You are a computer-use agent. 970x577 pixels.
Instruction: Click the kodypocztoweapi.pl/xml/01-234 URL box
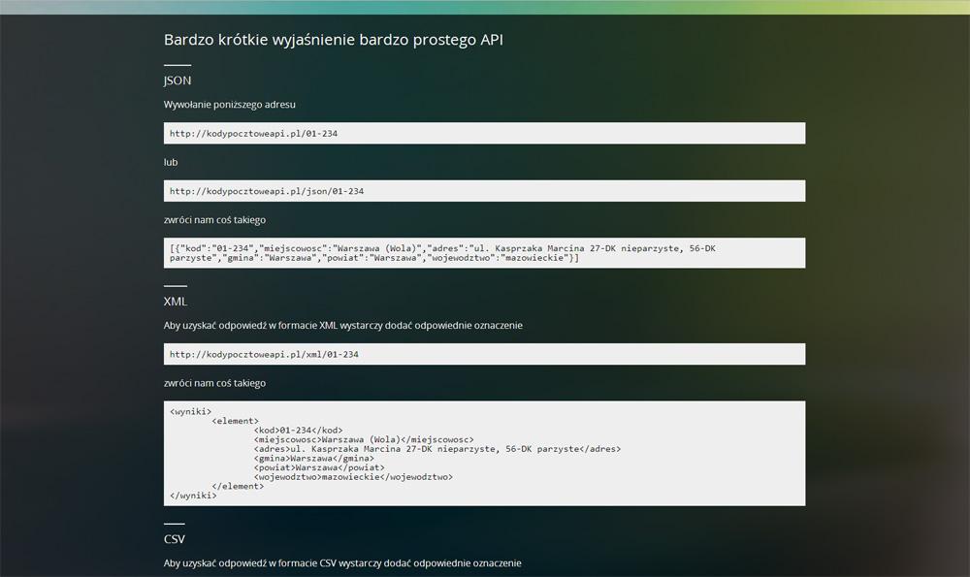[x=484, y=354]
